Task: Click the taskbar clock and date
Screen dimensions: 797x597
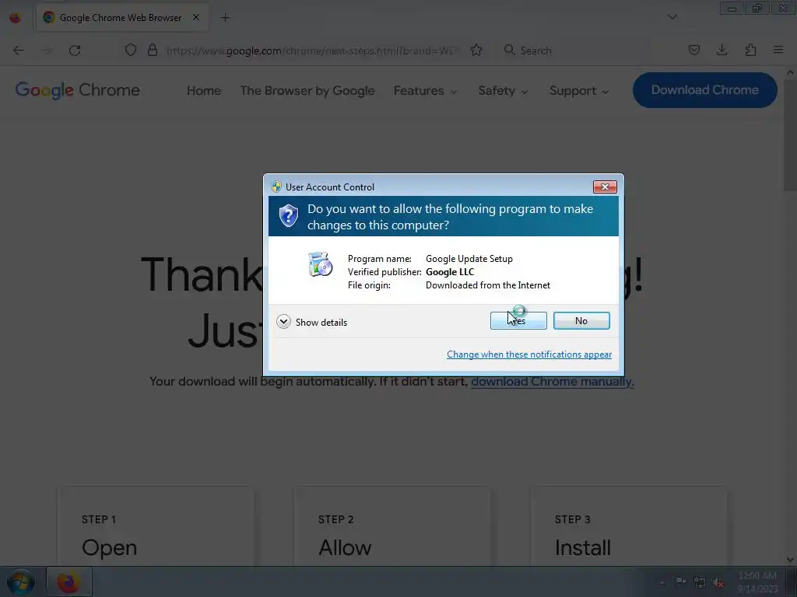Action: click(757, 581)
